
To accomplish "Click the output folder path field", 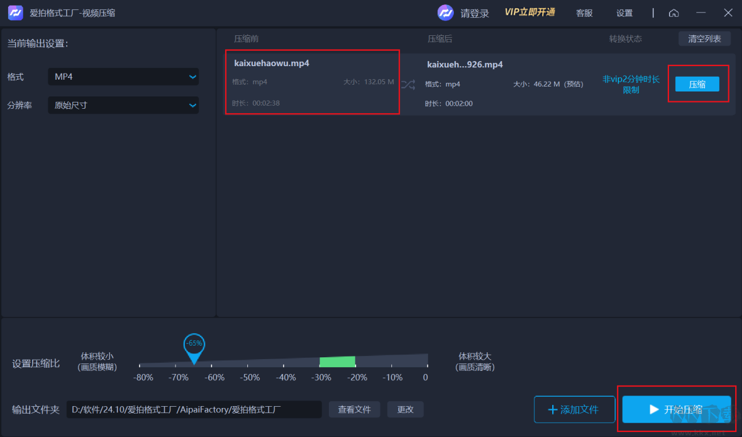I will [194, 409].
